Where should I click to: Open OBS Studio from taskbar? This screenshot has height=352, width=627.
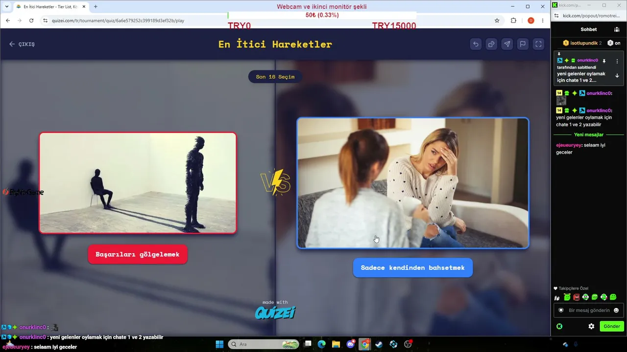pyautogui.click(x=408, y=344)
